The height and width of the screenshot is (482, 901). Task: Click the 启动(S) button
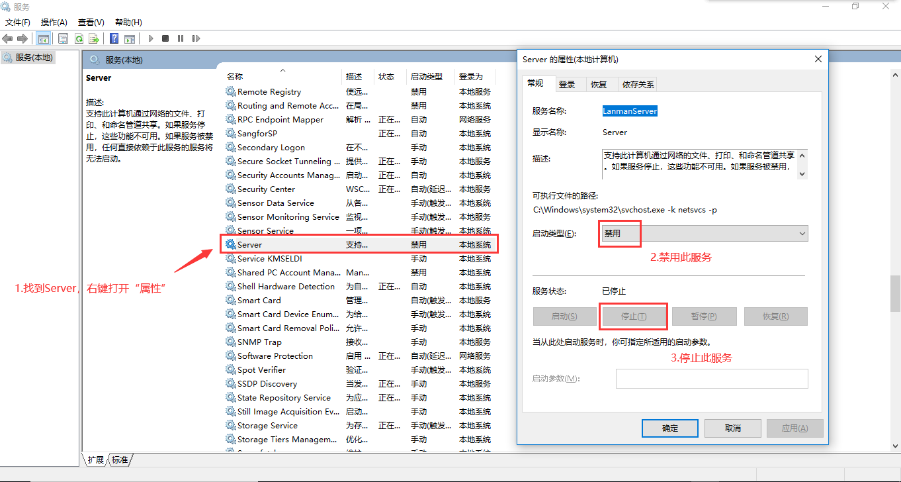564,316
